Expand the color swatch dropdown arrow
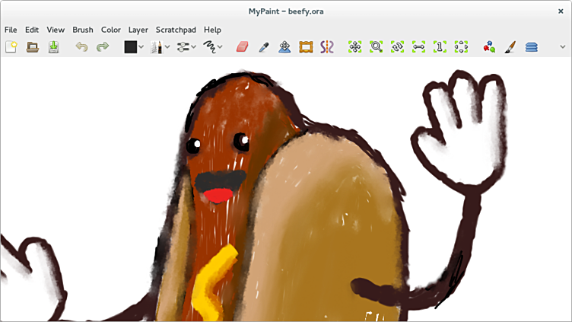The width and height of the screenshot is (572, 322). (x=141, y=47)
